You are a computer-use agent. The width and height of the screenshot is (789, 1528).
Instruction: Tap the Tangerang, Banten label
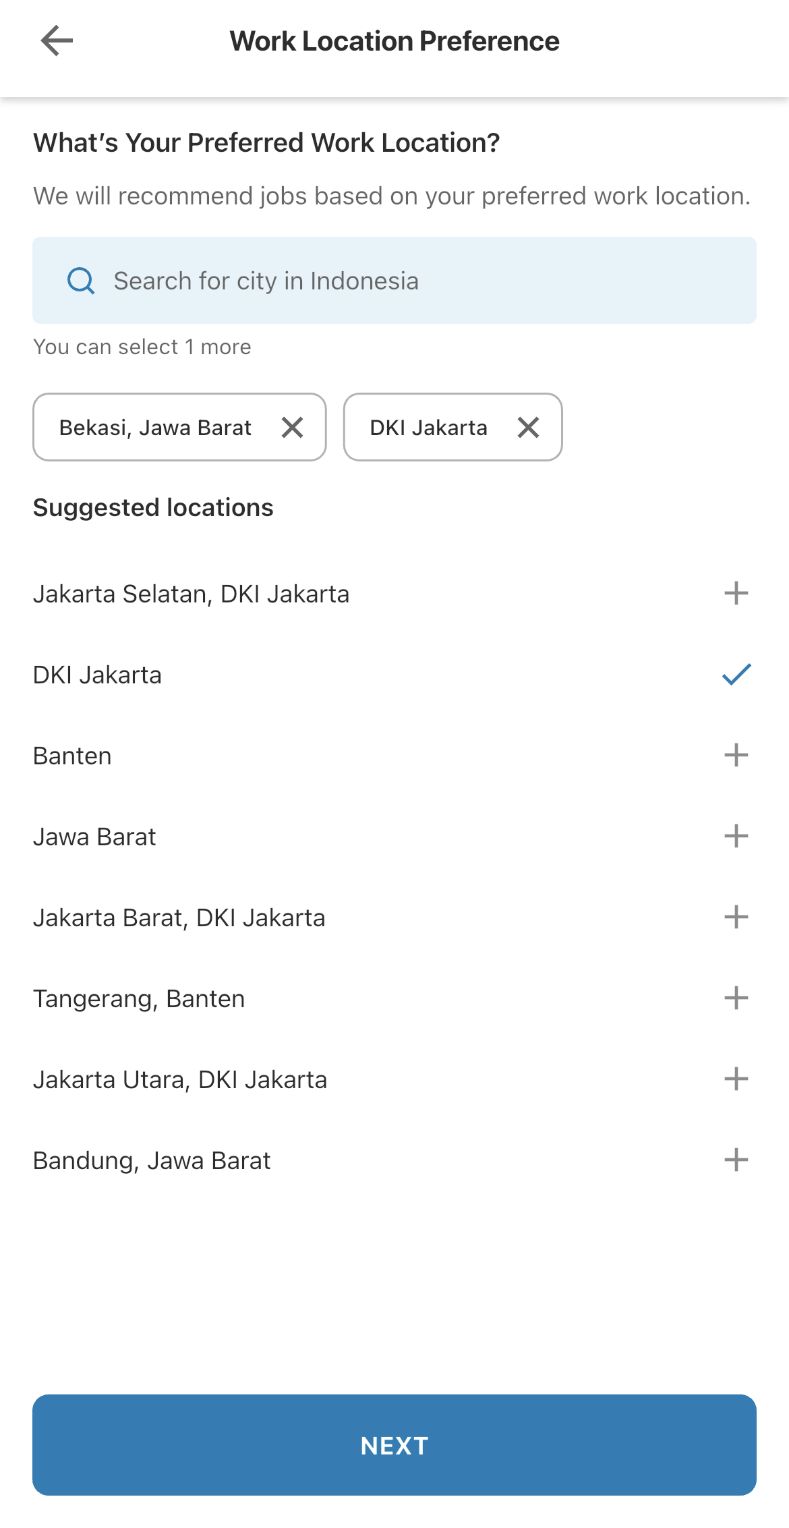coord(139,999)
